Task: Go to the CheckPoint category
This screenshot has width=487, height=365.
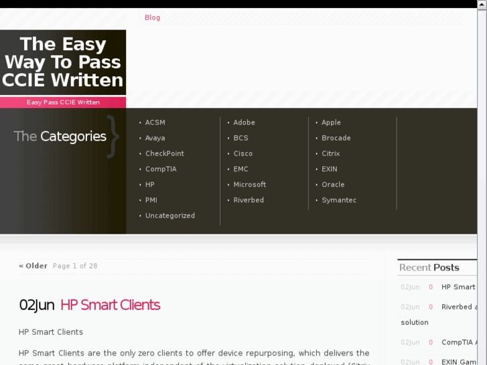Action: 165,153
